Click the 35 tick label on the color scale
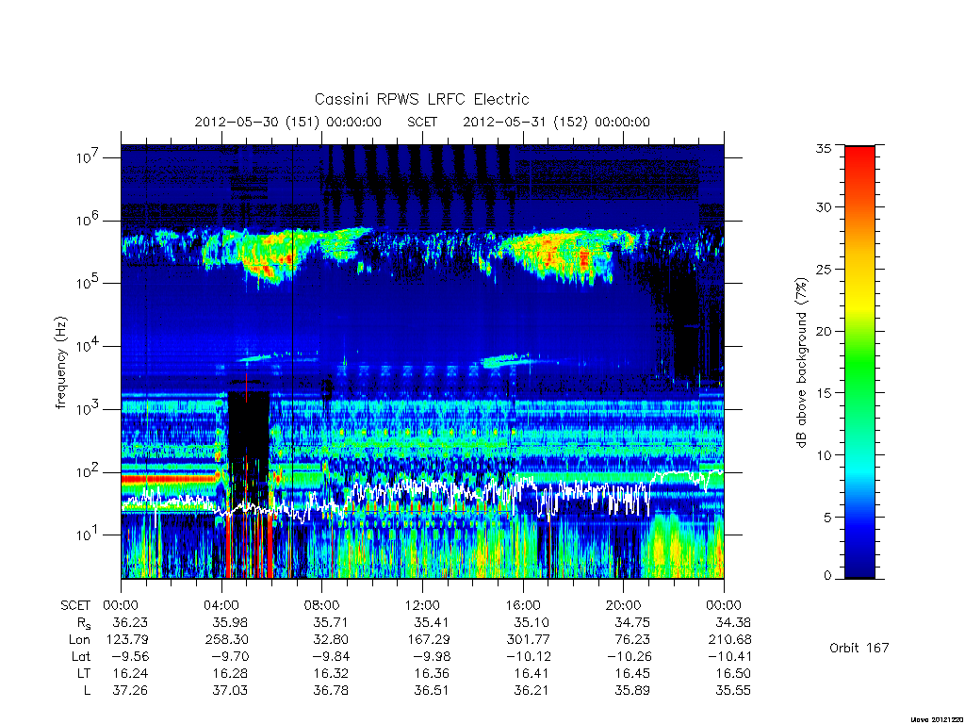 823,148
